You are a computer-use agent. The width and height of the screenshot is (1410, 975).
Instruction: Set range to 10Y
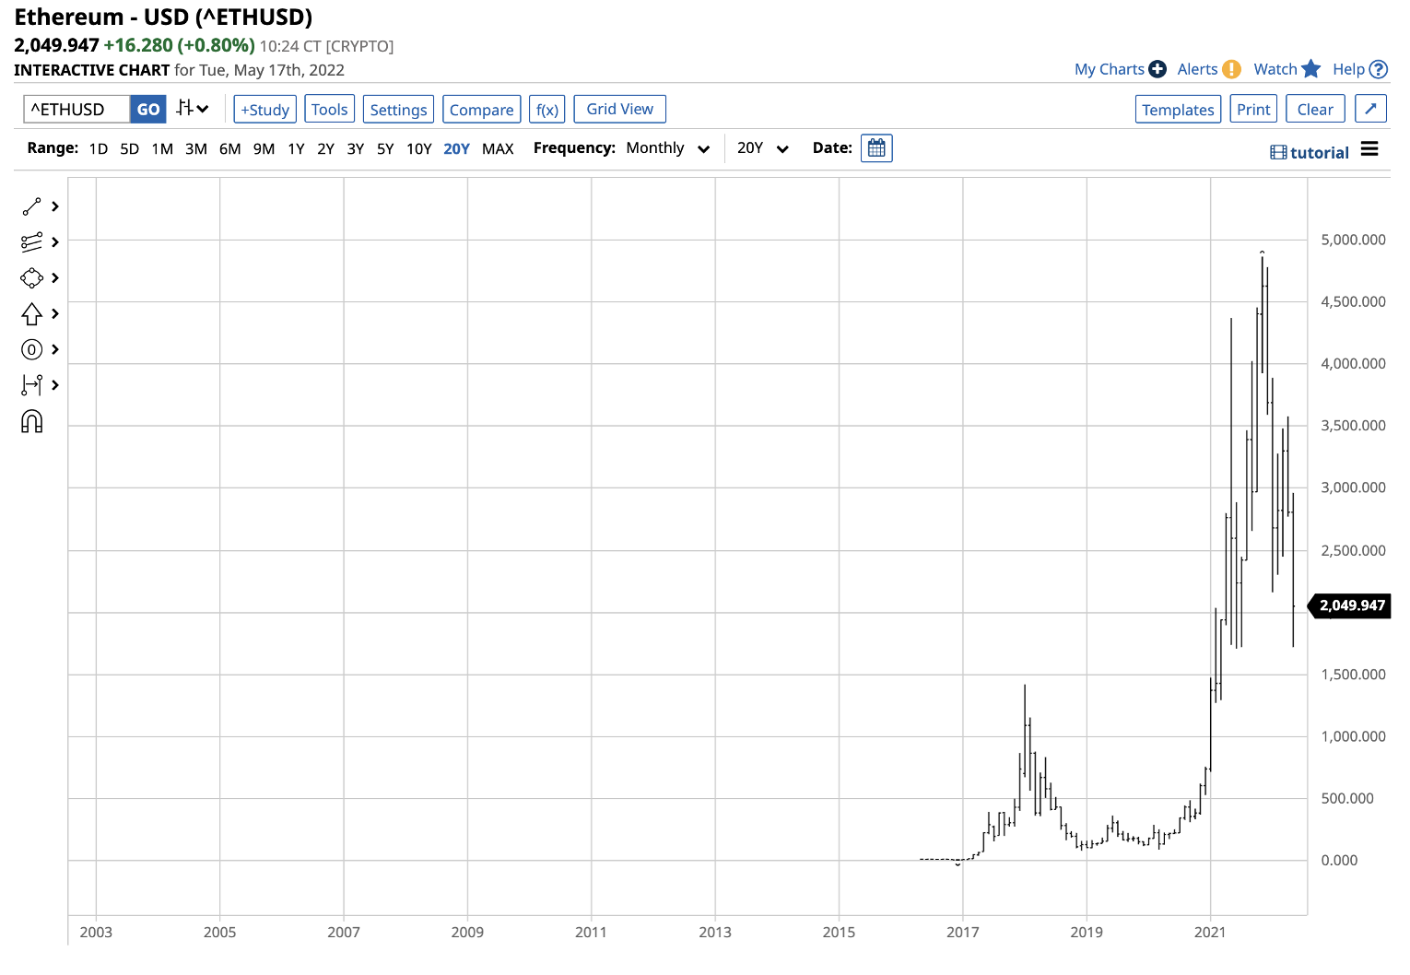(419, 149)
